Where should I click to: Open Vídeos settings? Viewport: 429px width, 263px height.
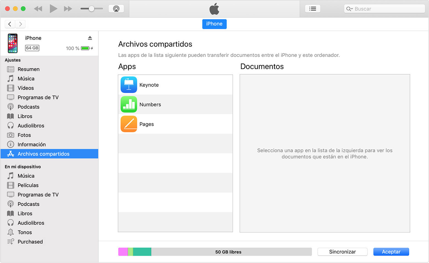pyautogui.click(x=50, y=88)
